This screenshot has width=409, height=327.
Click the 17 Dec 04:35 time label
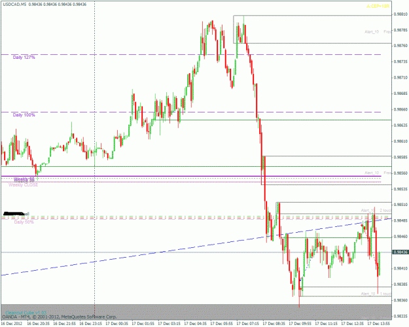click(196, 324)
